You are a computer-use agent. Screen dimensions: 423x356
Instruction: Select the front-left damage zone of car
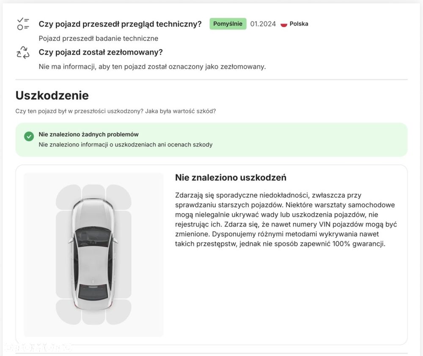pos(67,196)
